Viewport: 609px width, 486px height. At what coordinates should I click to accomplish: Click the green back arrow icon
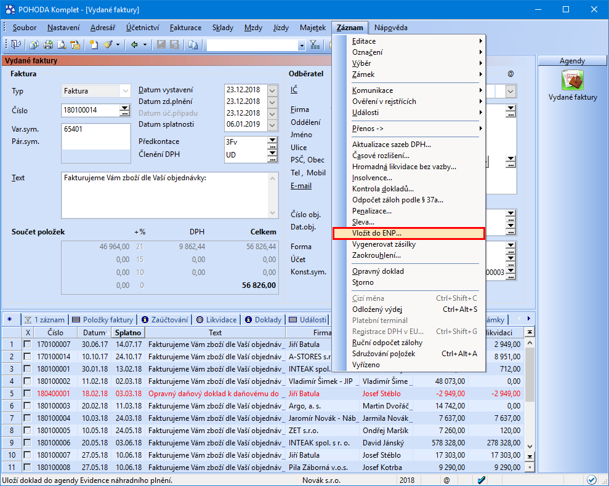click(134, 45)
